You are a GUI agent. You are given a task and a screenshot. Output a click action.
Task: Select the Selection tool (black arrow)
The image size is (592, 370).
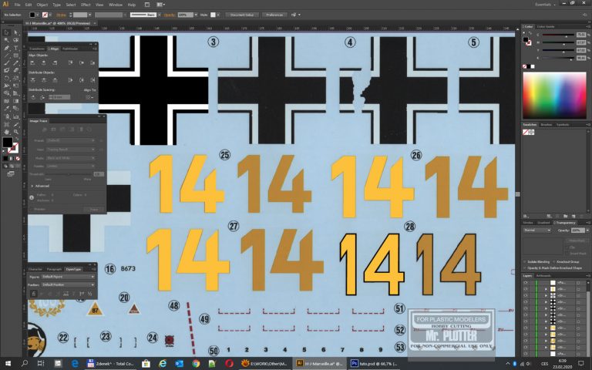tap(6, 32)
